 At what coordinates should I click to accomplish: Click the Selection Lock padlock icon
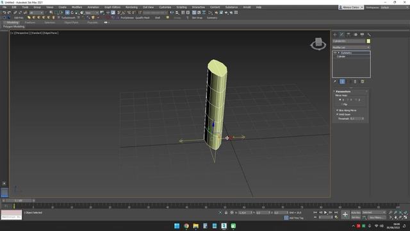226,212
